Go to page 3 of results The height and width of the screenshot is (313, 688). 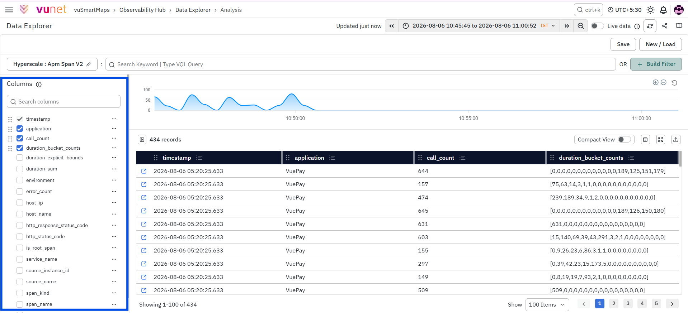pyautogui.click(x=628, y=303)
